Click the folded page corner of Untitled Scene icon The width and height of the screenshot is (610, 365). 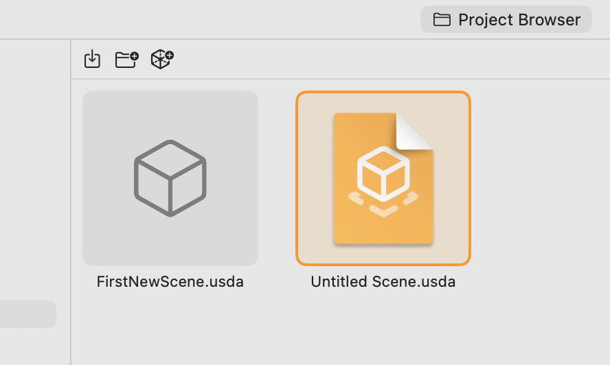pos(414,132)
